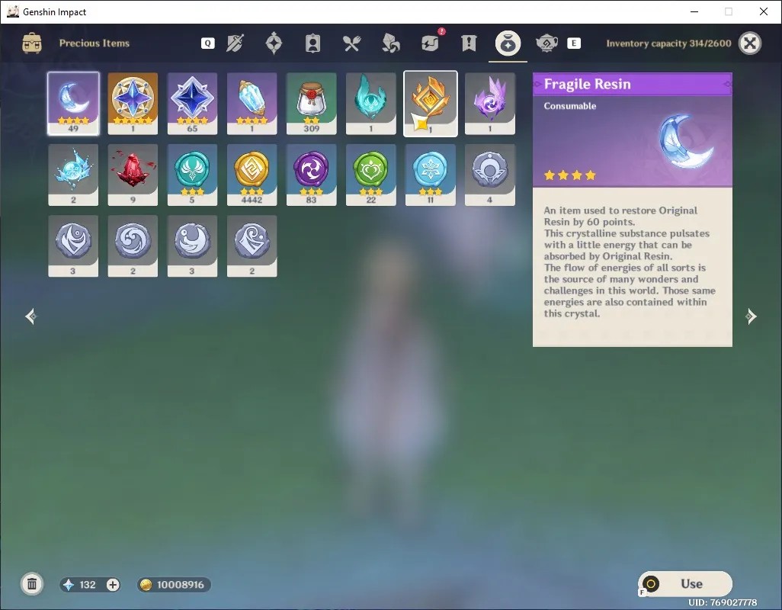
Task: Select the teal Anemo flame item
Action: (x=370, y=103)
